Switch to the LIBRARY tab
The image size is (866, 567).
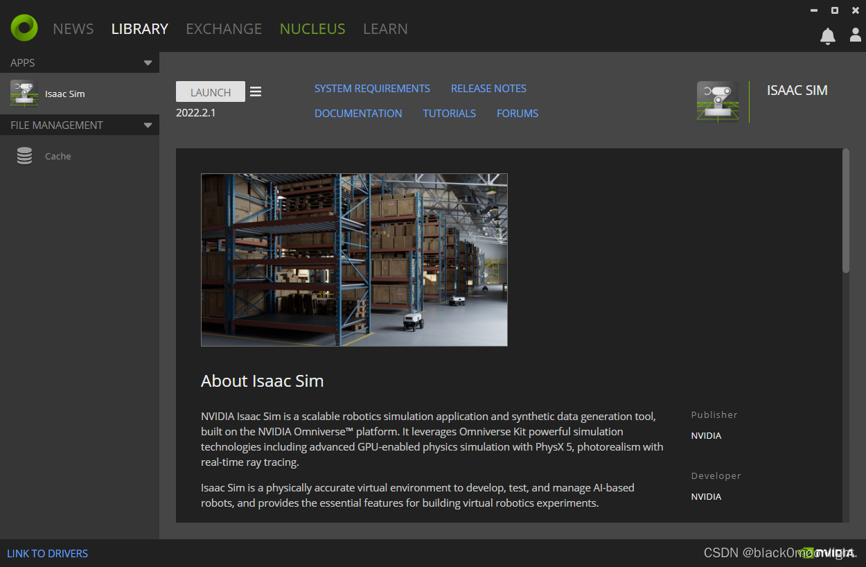coord(140,29)
